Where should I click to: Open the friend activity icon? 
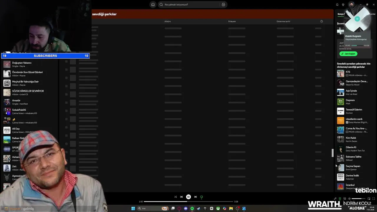(x=343, y=4)
